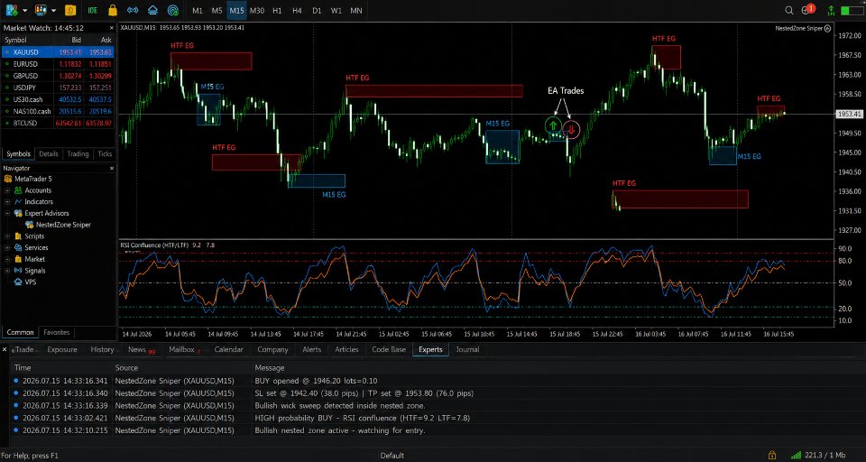Switch chart to H1 timeframe
This screenshot has width=866, height=462.
click(x=277, y=10)
